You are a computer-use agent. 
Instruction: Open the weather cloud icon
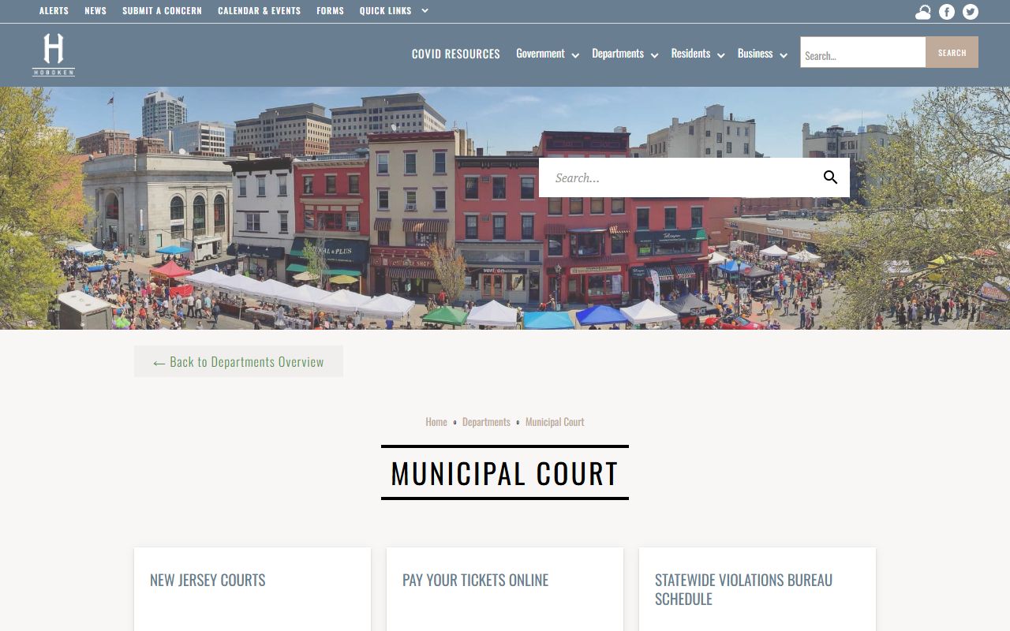(922, 12)
